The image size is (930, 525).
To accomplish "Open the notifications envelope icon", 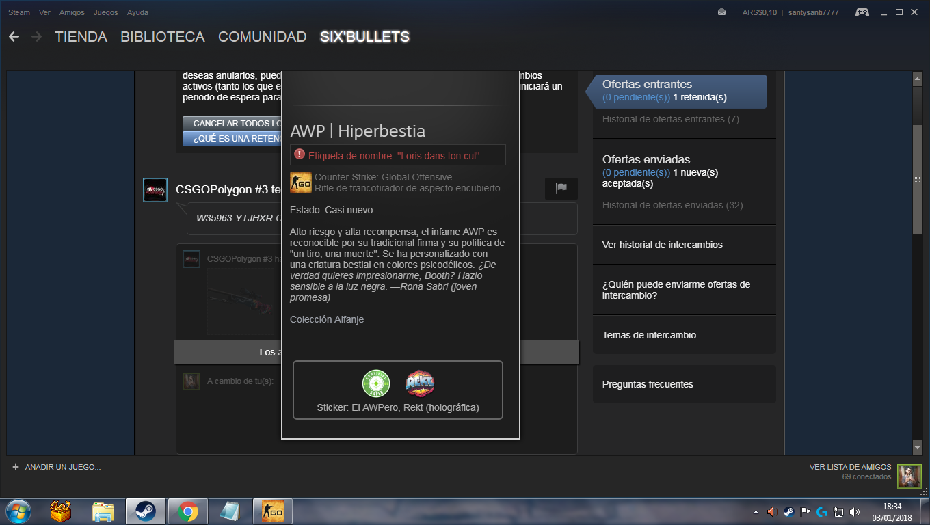I will click(721, 12).
